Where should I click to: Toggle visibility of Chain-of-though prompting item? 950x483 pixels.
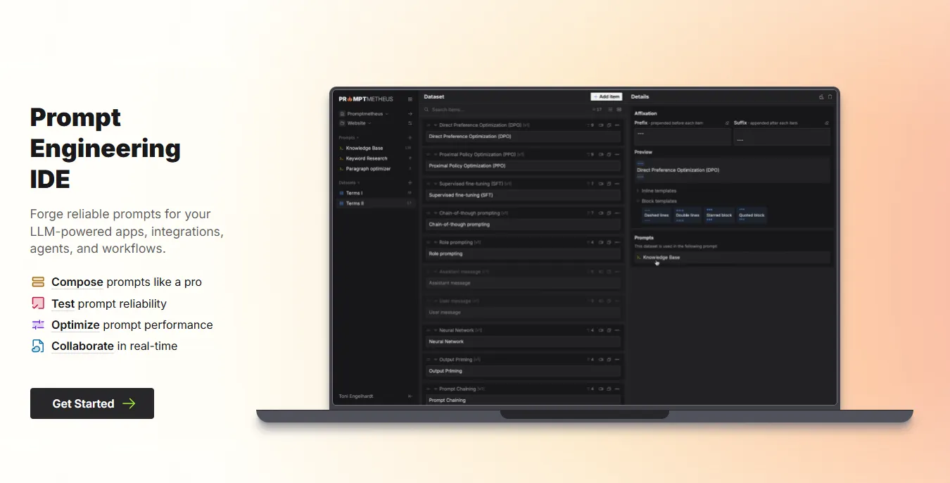pos(601,213)
